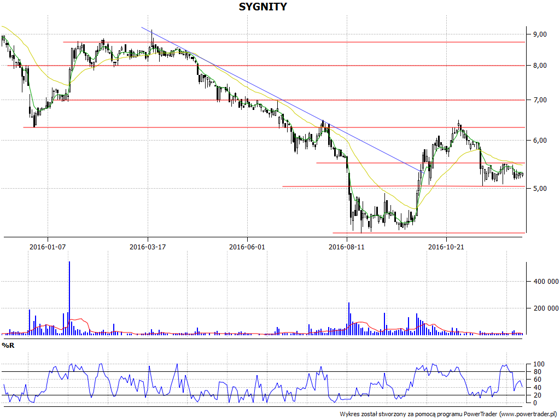Click the 200 000 volume axis label
Viewport: 560px width, 420px height.
(546, 308)
